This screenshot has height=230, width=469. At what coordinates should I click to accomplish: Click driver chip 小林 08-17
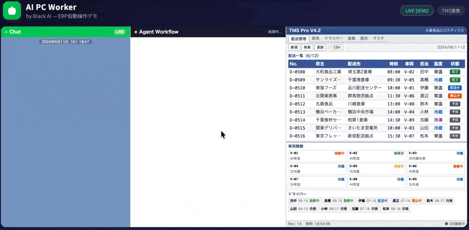(x=334, y=209)
